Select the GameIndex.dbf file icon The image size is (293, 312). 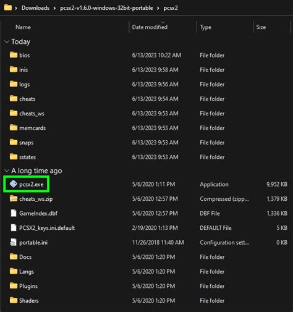14,213
